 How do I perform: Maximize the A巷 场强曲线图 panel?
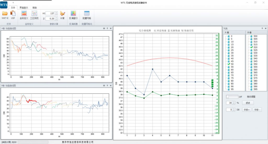point(104,28)
